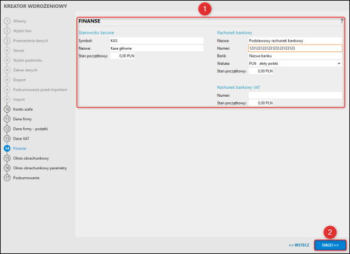Select the Nazwa banku input field
The height and width of the screenshot is (254, 350).
295,56
